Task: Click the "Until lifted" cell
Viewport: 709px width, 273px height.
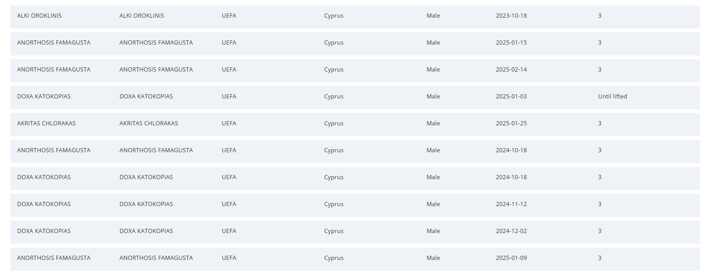Action: 612,97
